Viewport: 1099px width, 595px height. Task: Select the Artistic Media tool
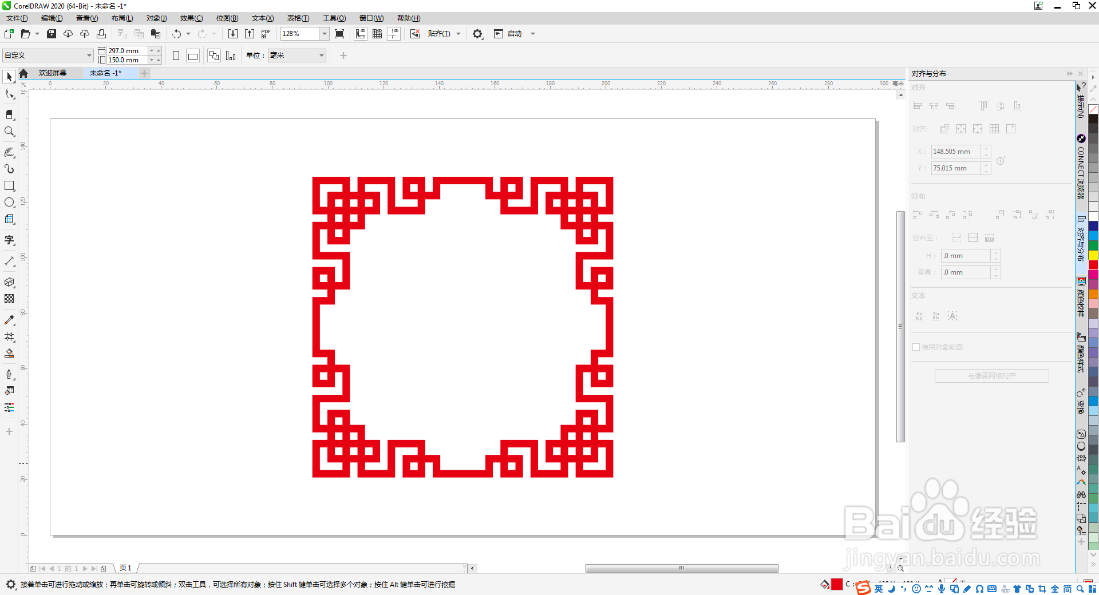coord(9,169)
